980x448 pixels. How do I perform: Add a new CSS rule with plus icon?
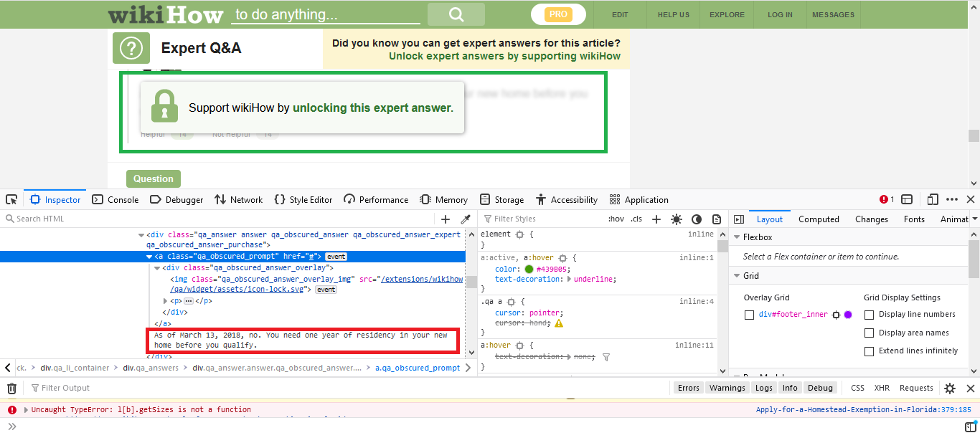click(656, 219)
